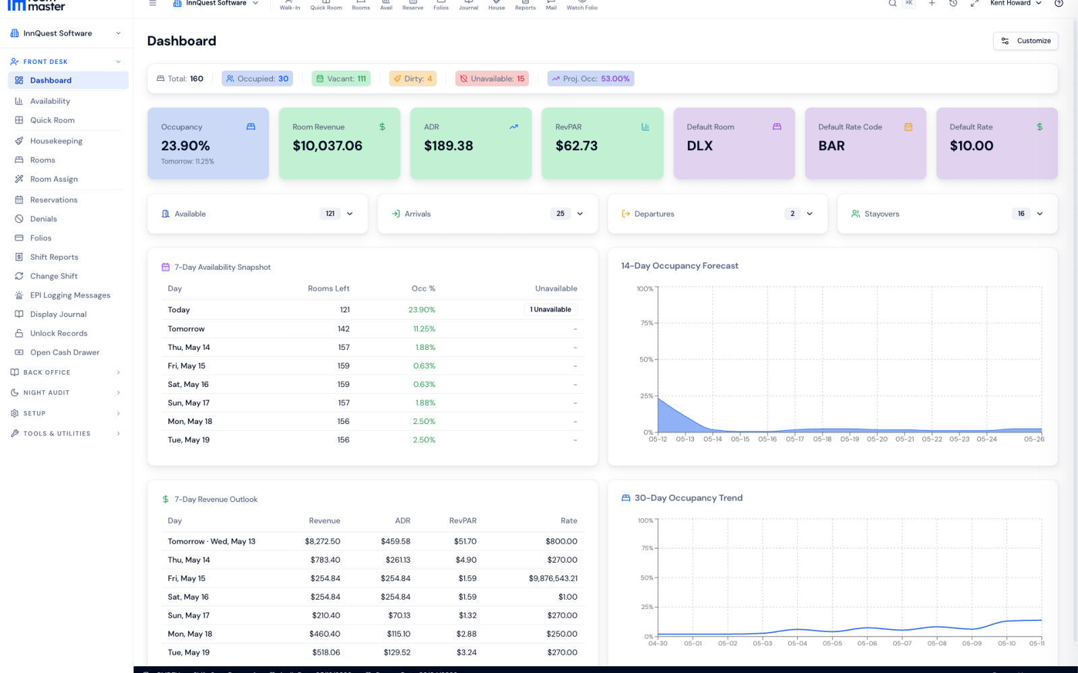Expand the Arrivals list
This screenshot has height=673, width=1078.
[x=580, y=214]
